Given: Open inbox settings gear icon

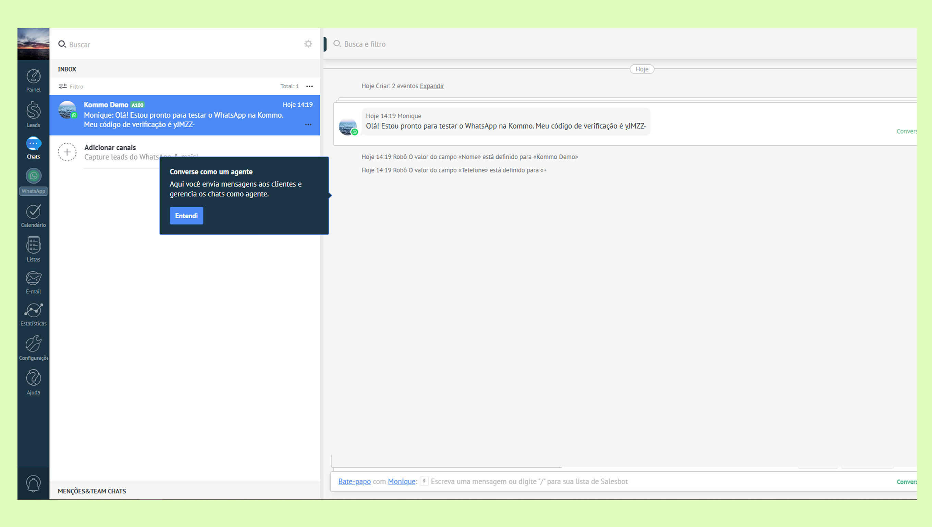Looking at the screenshot, I should click(308, 44).
